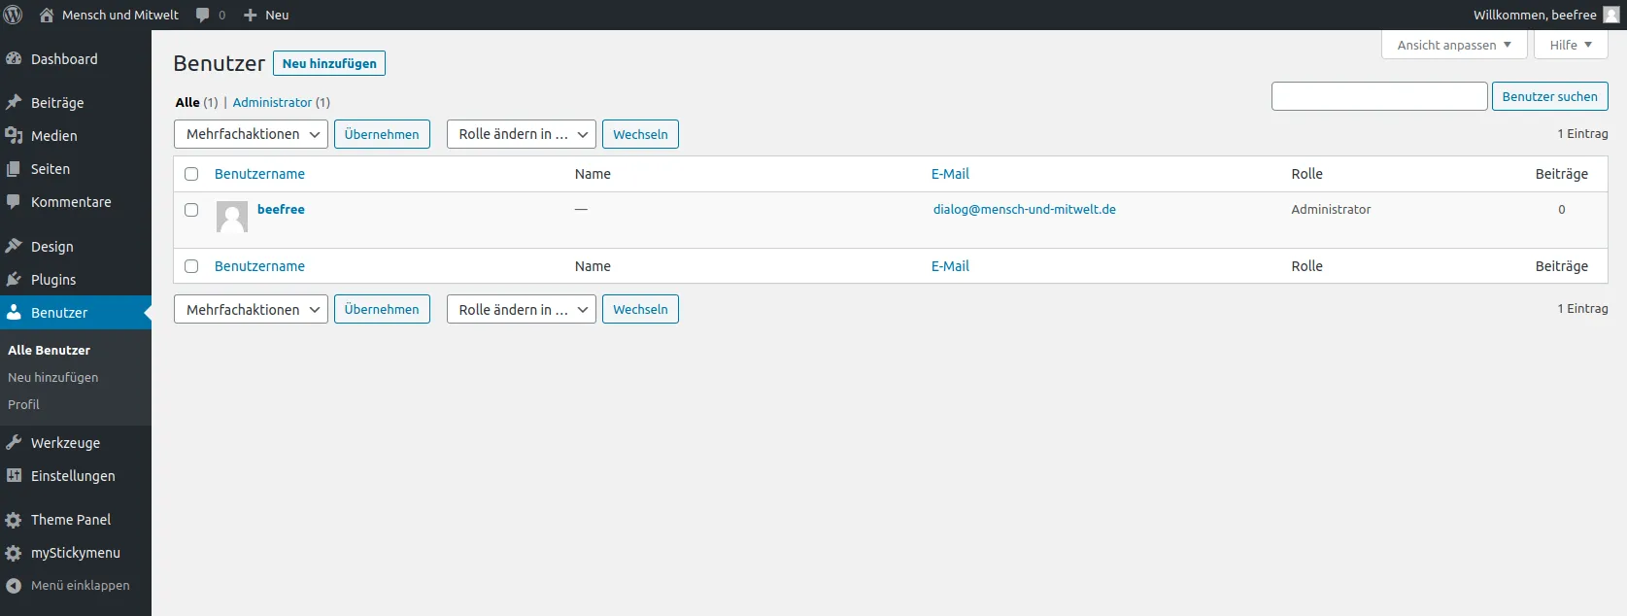Sort by Benutzername in table footer
The width and height of the screenshot is (1627, 616).
click(x=259, y=266)
